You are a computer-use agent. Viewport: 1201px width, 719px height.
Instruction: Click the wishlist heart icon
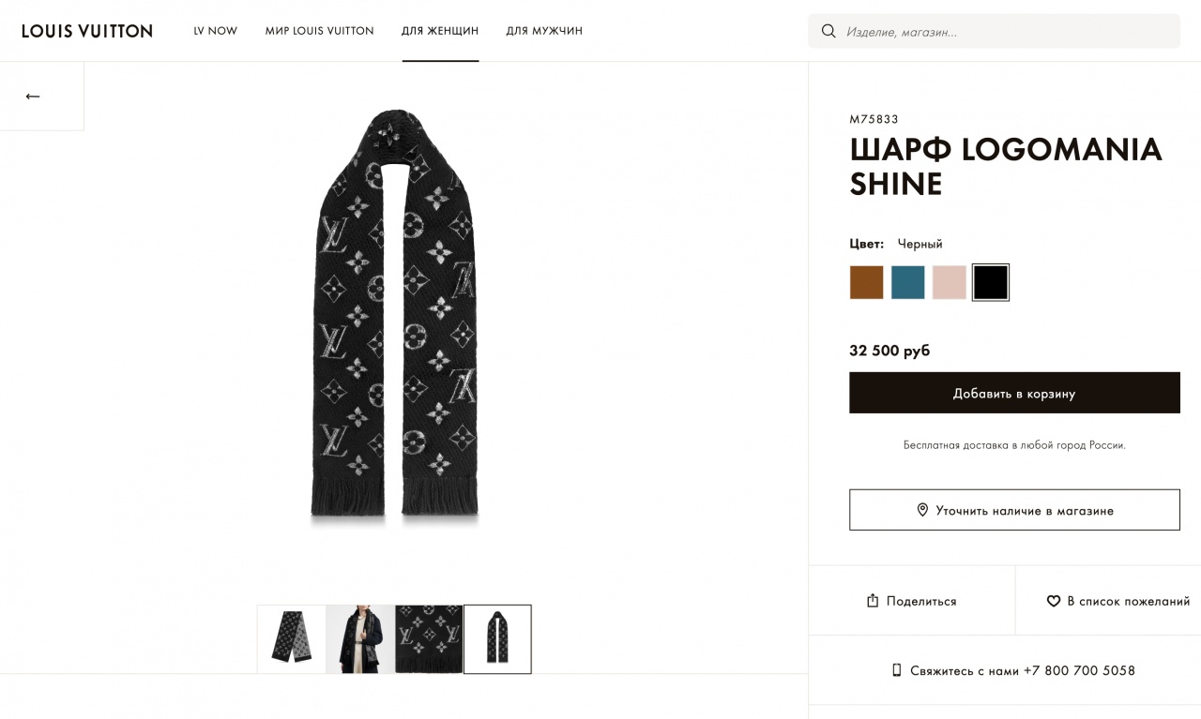pos(1054,601)
